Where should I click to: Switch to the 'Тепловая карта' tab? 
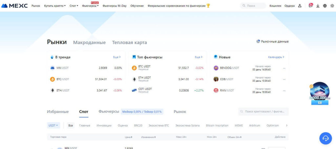coord(129,42)
